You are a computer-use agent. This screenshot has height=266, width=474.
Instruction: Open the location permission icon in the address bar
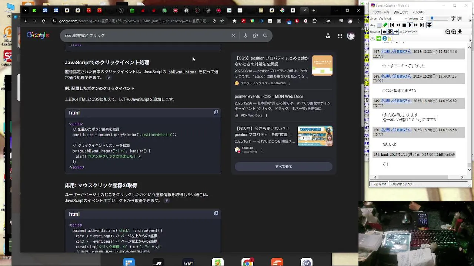point(214,21)
